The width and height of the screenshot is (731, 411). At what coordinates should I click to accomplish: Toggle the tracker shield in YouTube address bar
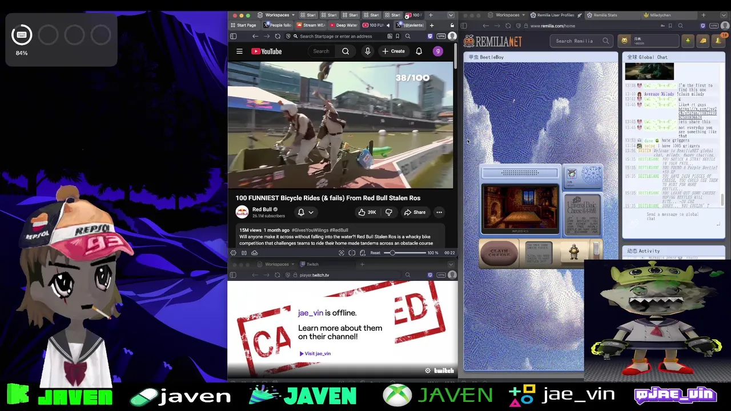(x=288, y=36)
